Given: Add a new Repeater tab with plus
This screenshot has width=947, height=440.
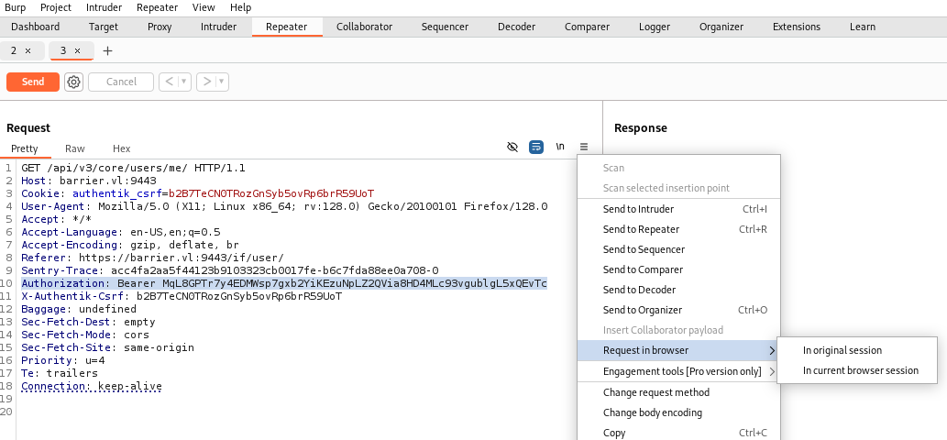Looking at the screenshot, I should click(x=107, y=51).
